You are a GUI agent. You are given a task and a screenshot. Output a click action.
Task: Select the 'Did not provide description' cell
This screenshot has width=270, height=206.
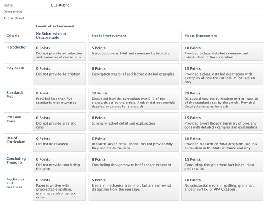(59, 74)
